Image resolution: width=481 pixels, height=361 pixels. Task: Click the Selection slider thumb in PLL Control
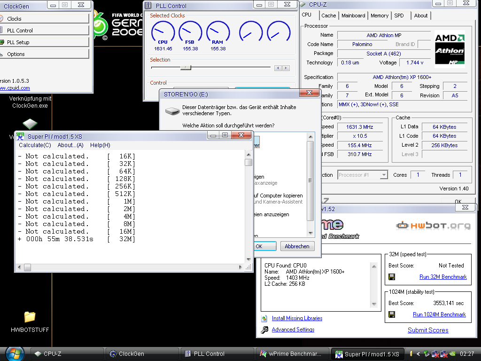[x=186, y=68]
